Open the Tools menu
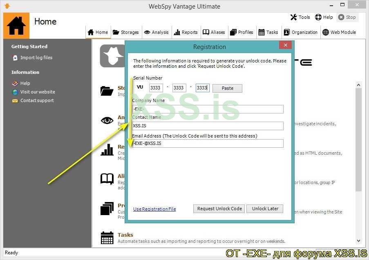The height and width of the screenshot is (260, 369). pos(300,17)
